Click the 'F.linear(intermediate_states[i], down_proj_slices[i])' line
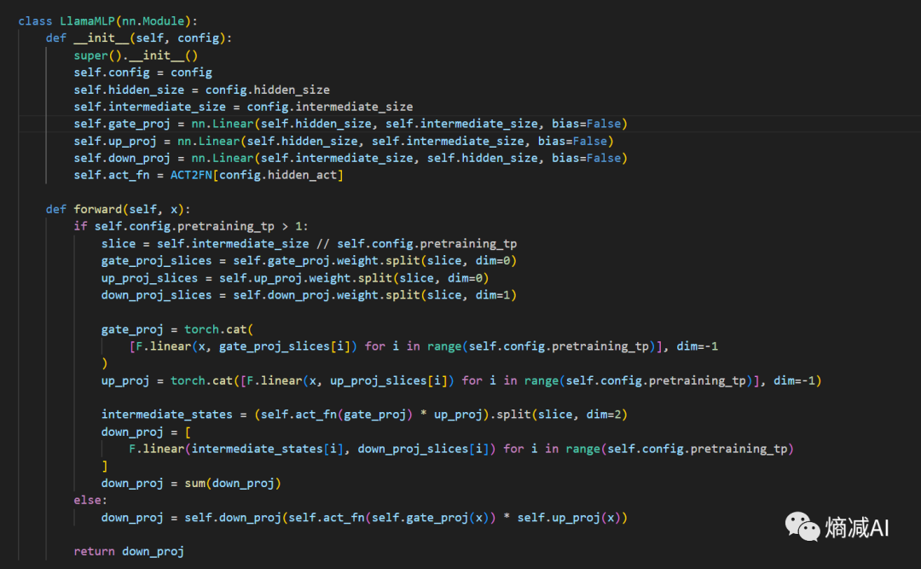921x569 pixels. (461, 449)
